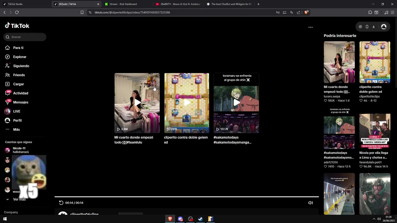
Task: Bookmark this page with bookmark icon
Action: 82,12
